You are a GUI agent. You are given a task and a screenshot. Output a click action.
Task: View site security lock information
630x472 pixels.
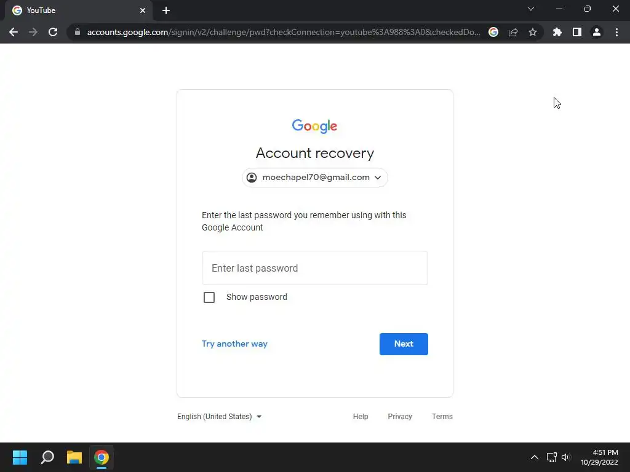coord(78,32)
